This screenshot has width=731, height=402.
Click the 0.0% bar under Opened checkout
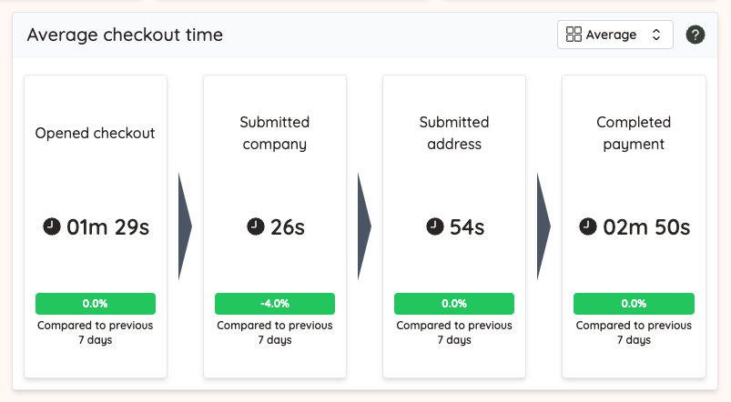click(95, 304)
